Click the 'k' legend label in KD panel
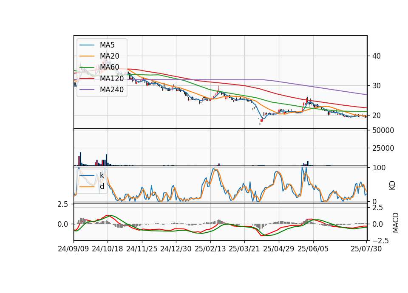 tap(102, 175)
